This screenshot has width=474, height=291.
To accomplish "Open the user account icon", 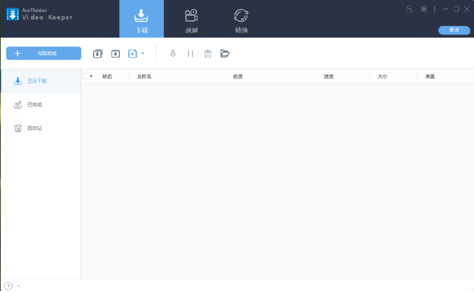I will click(x=409, y=9).
